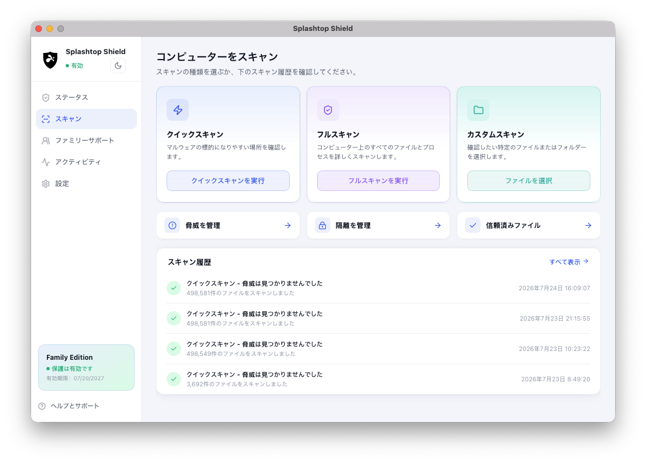Viewport: 646px width, 463px height.
Task: Click the 3,692件のファイルをスキャンしました text
Action: coord(237,384)
